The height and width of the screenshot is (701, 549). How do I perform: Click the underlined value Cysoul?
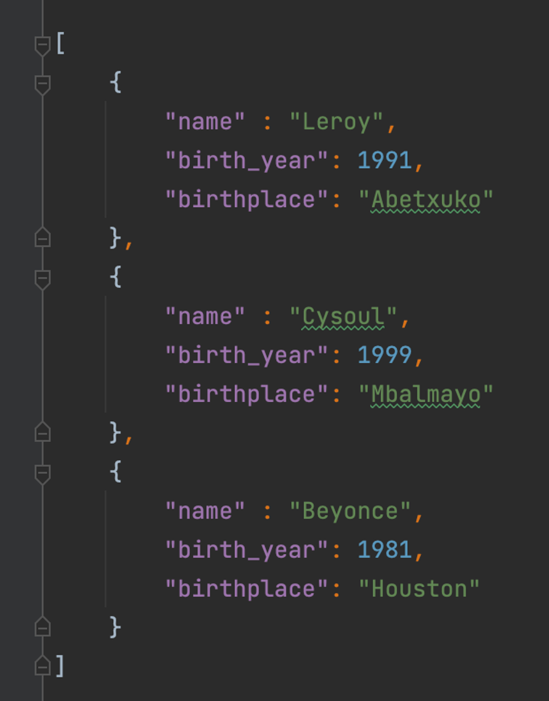[x=343, y=316]
